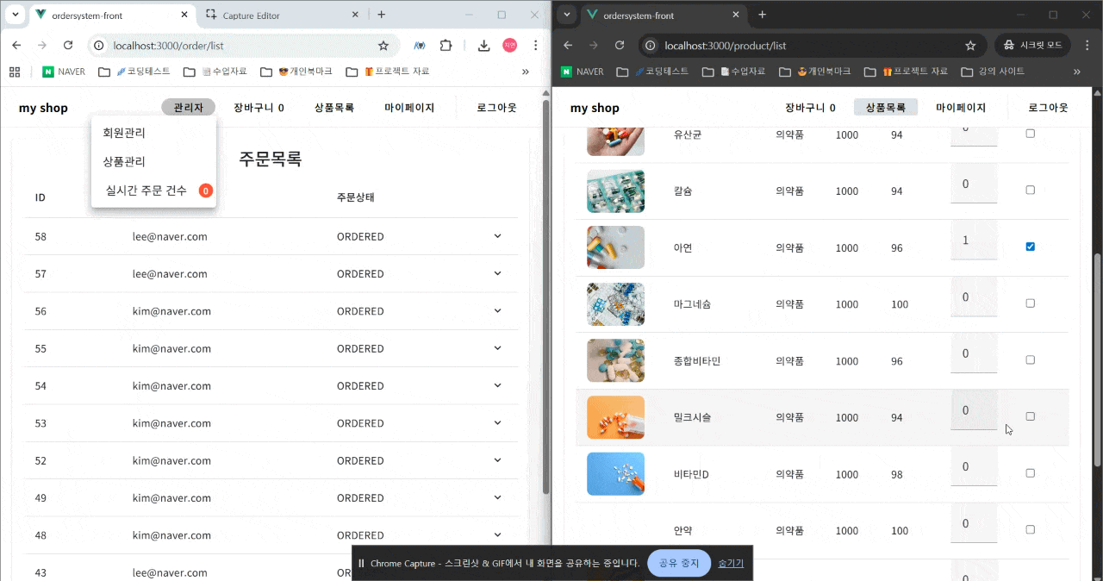This screenshot has height=581, width=1103.
Task: Open 실시간 주문 건수 menu entry
Action: click(153, 191)
